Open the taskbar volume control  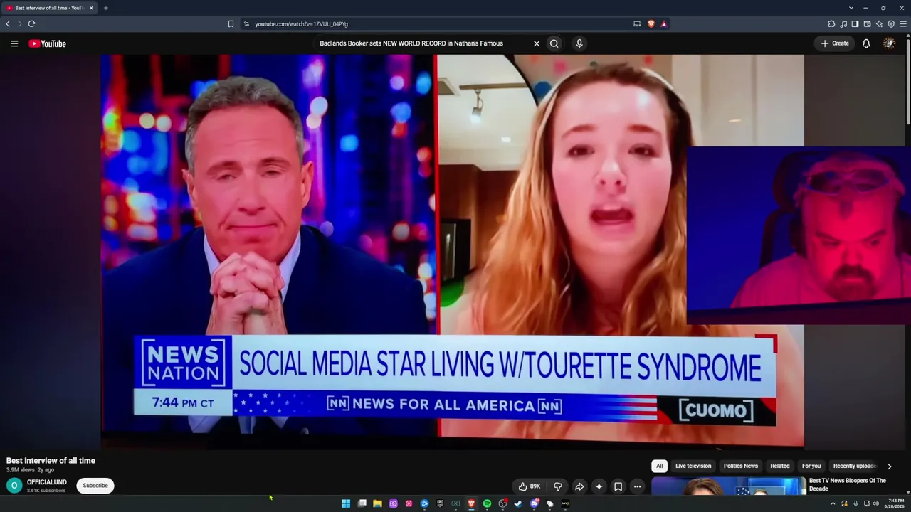tap(875, 503)
